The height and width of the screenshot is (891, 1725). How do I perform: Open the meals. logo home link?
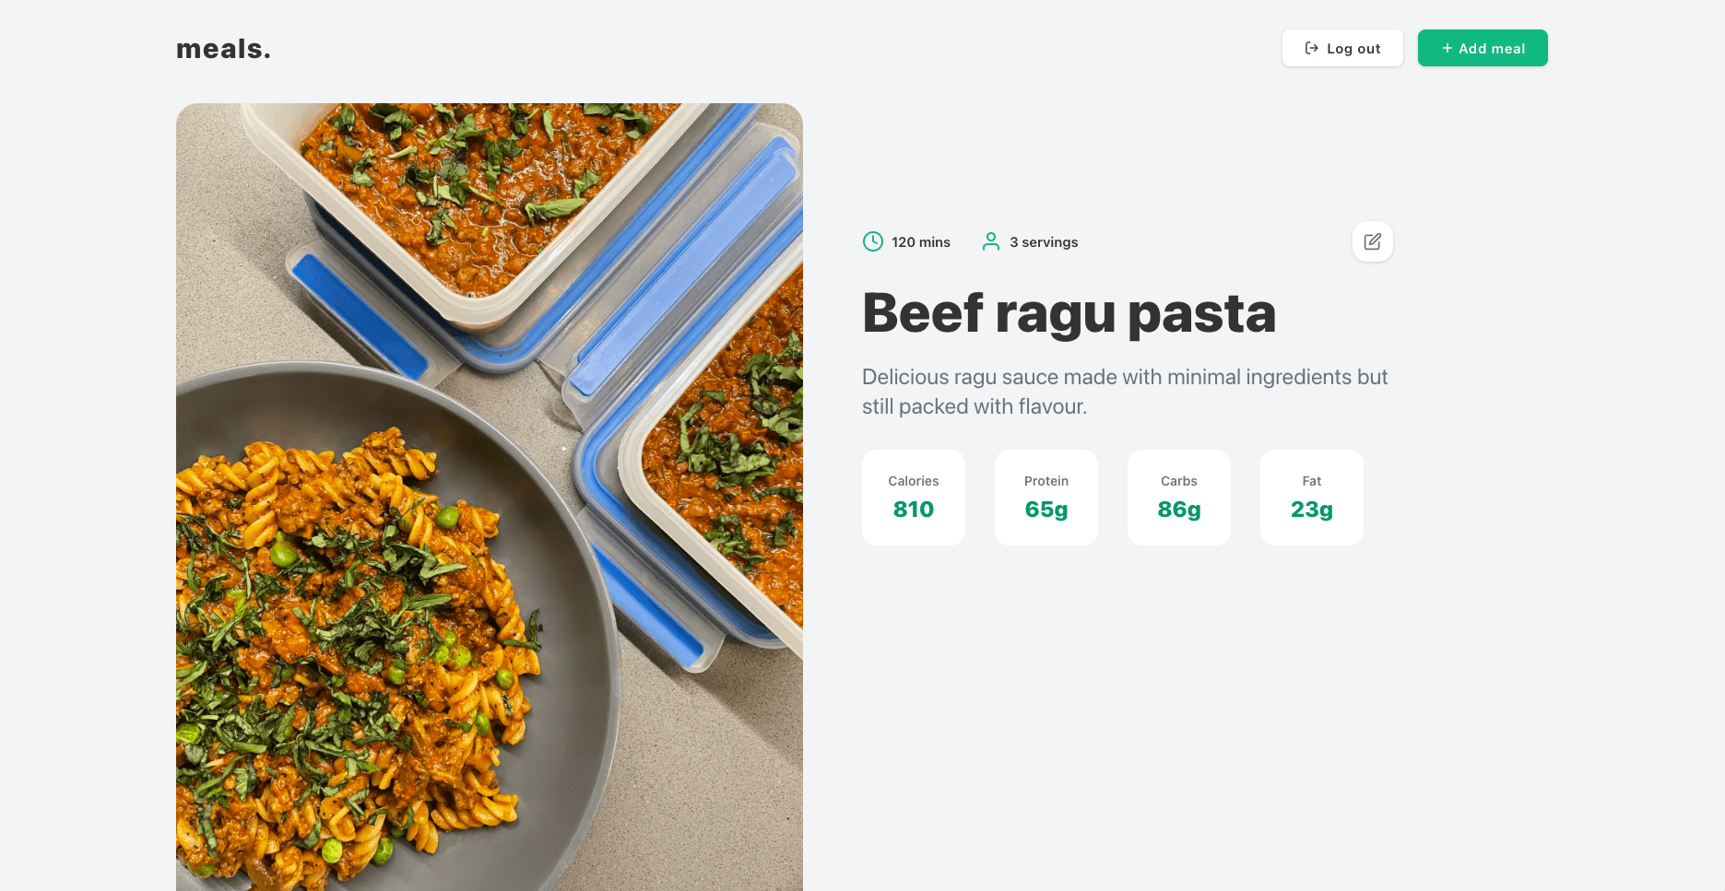click(223, 49)
